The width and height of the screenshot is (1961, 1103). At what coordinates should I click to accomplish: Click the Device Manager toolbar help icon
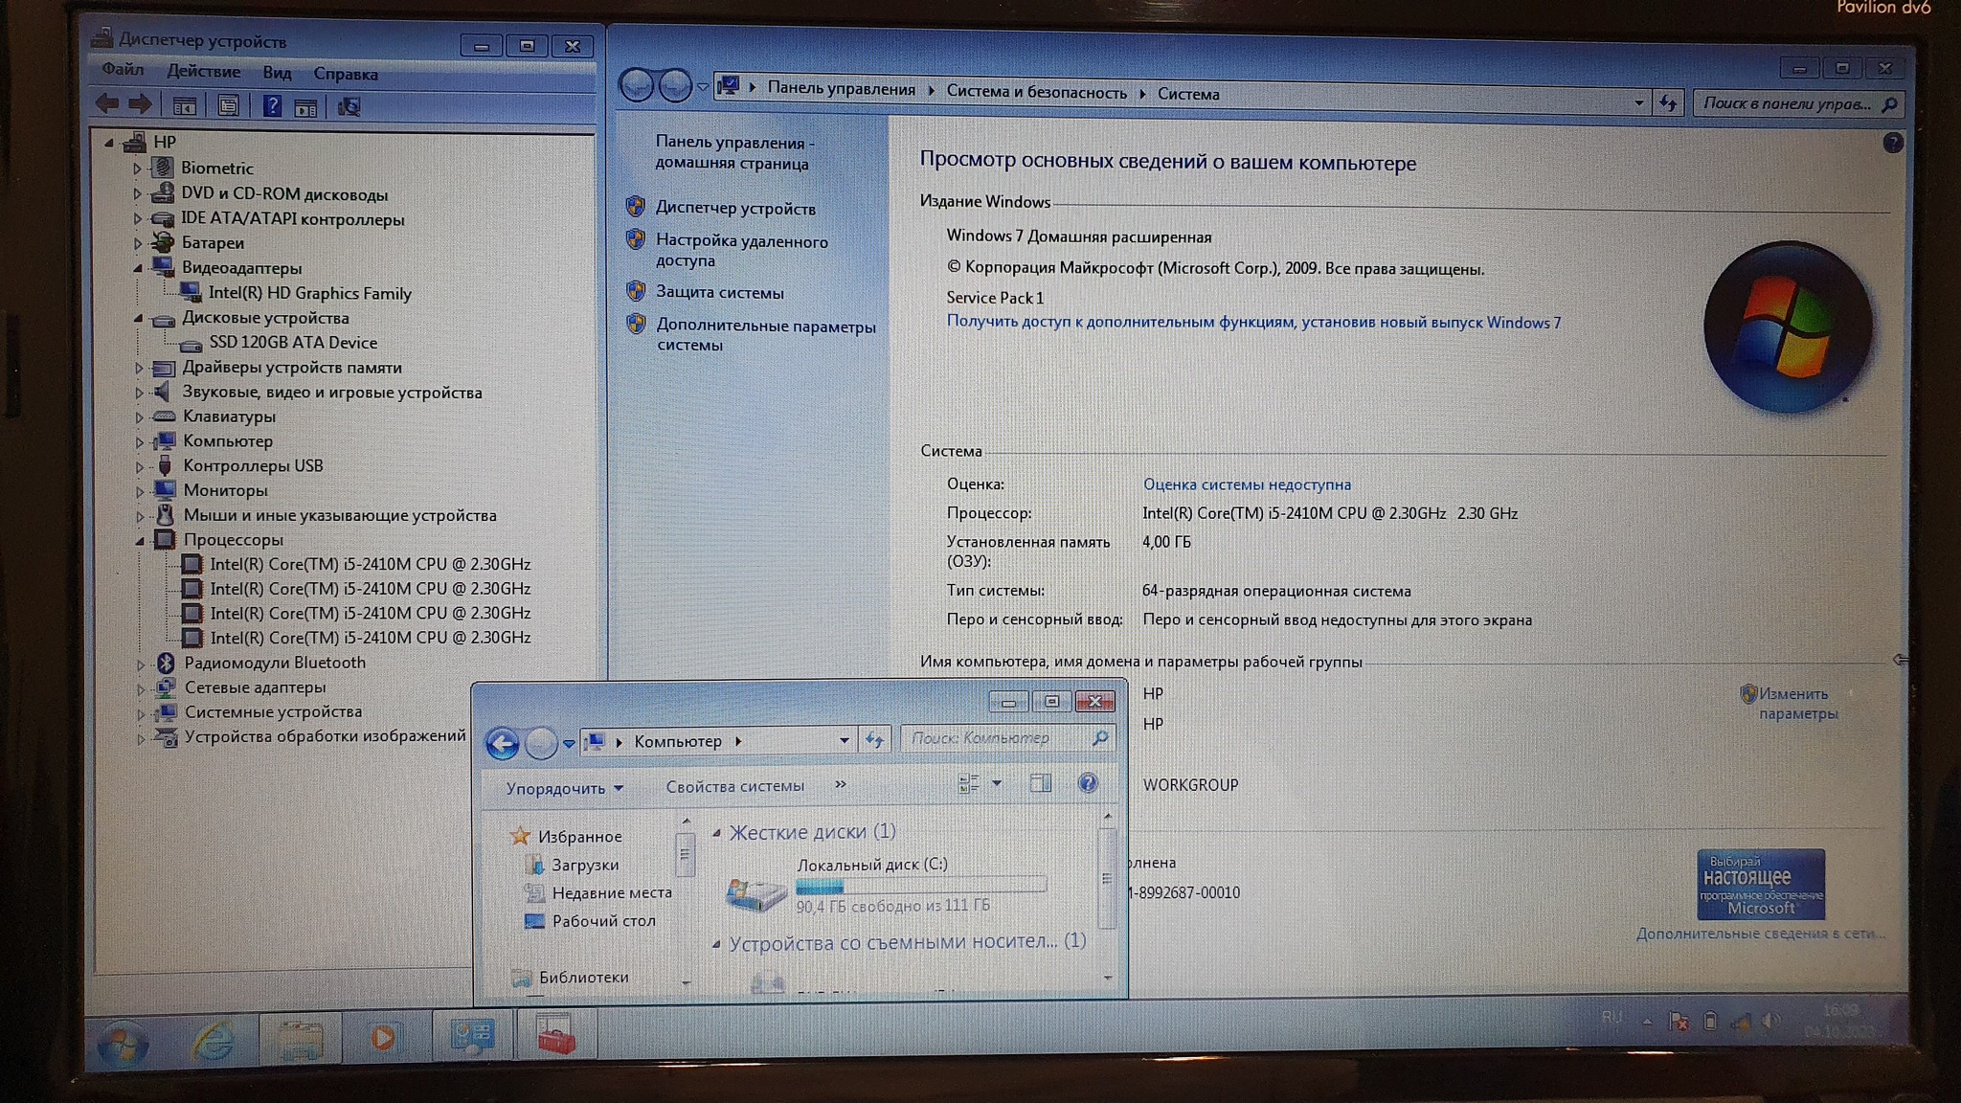coord(272,106)
